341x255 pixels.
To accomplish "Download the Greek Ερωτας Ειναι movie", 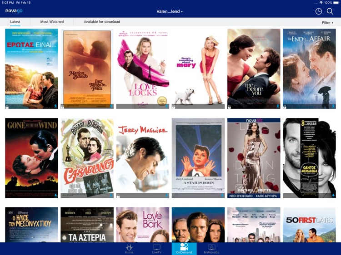I will 55,106.
